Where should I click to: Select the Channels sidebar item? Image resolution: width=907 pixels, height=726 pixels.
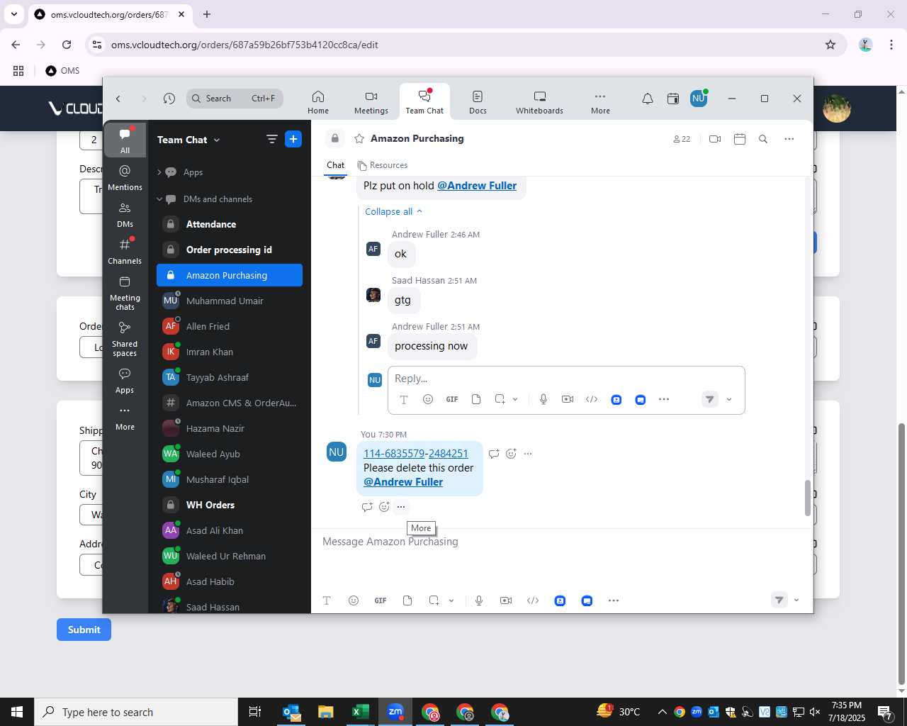click(125, 251)
